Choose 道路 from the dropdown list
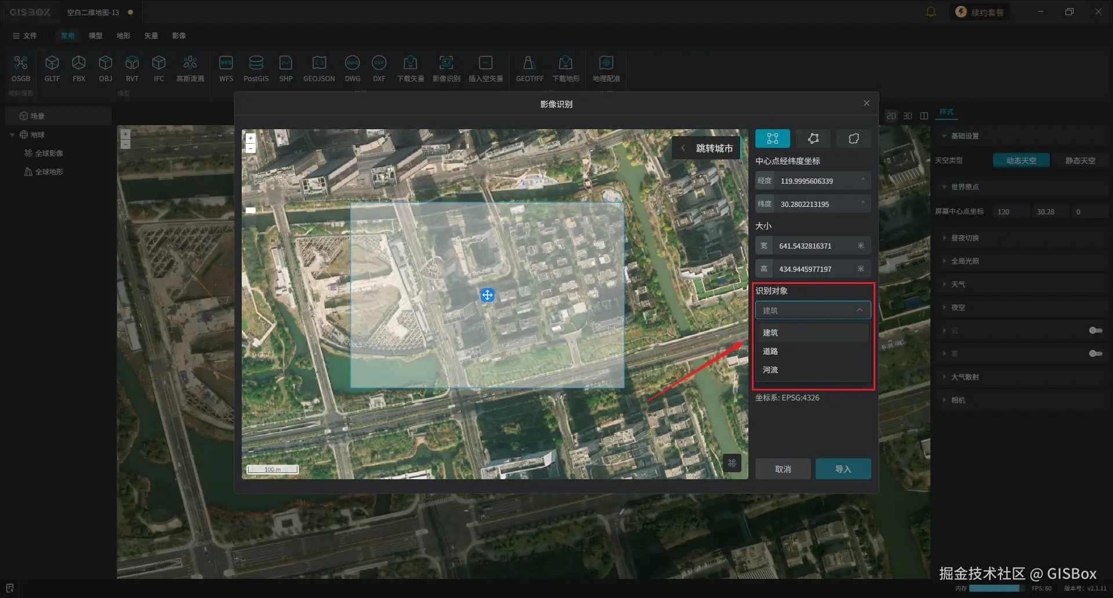 click(770, 351)
